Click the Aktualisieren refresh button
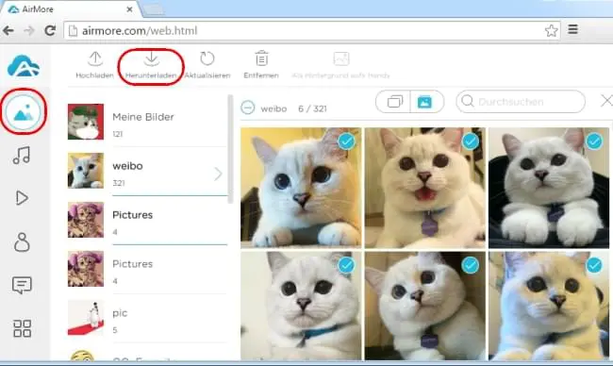Viewport: 613px width, 366px height. (207, 65)
